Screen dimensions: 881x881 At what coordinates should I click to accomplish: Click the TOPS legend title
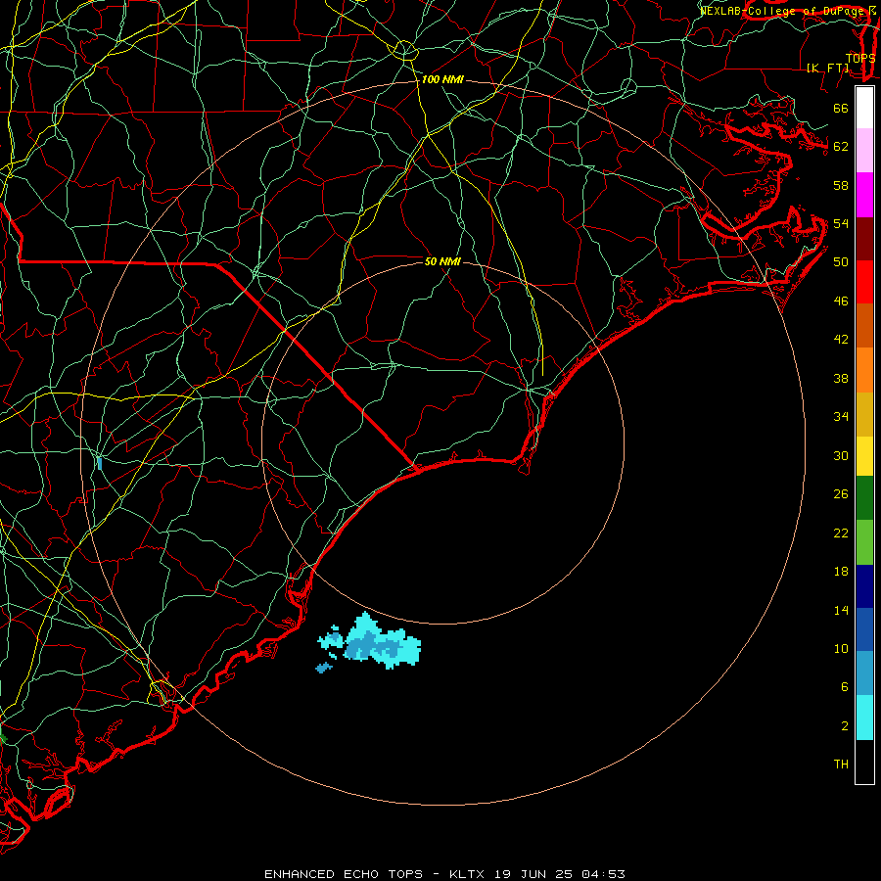click(860, 58)
